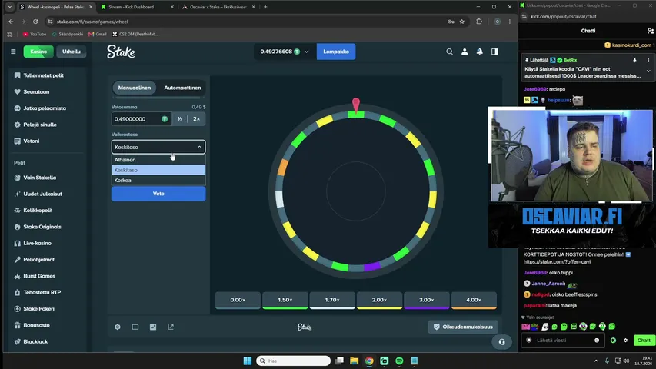Open live support headset icon
The image size is (656, 369).
pyautogui.click(x=501, y=342)
